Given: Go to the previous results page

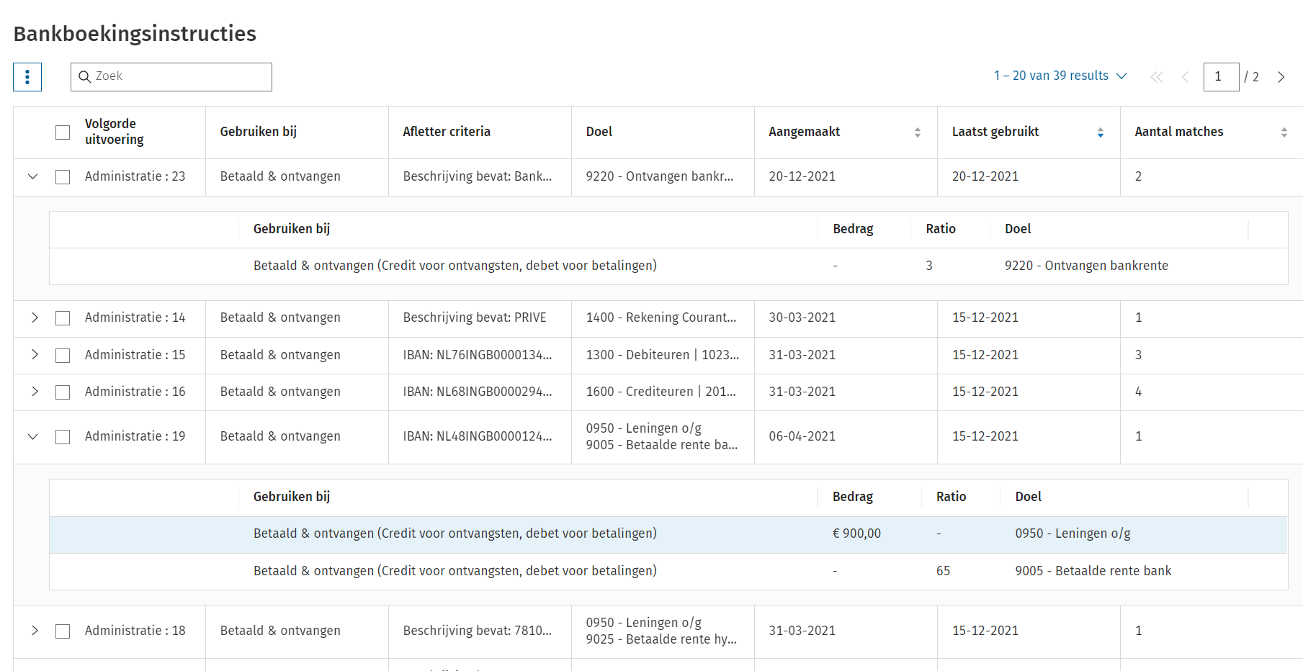Looking at the screenshot, I should [1185, 77].
